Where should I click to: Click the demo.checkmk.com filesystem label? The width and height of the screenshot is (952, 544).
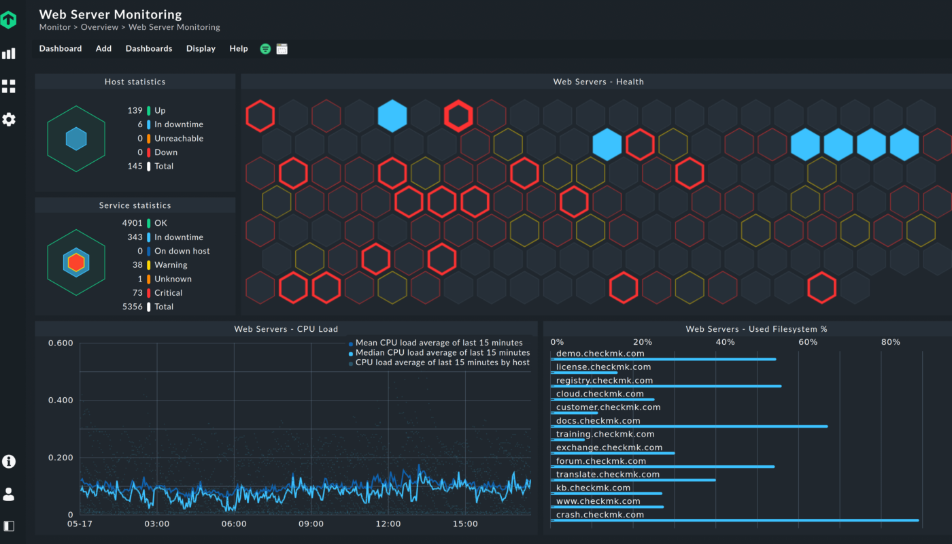point(600,354)
